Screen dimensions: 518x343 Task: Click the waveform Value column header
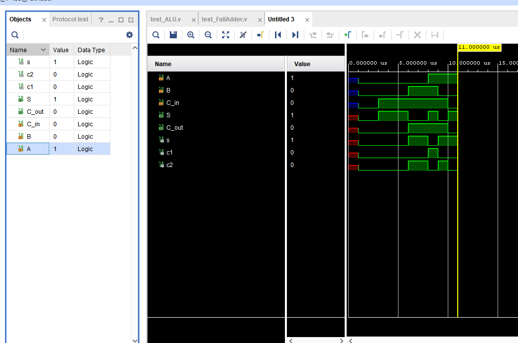tap(315, 64)
